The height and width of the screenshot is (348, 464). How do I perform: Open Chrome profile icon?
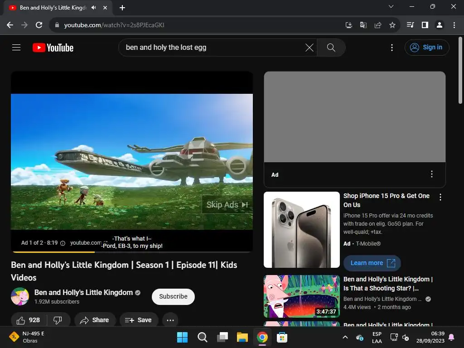pos(440,25)
